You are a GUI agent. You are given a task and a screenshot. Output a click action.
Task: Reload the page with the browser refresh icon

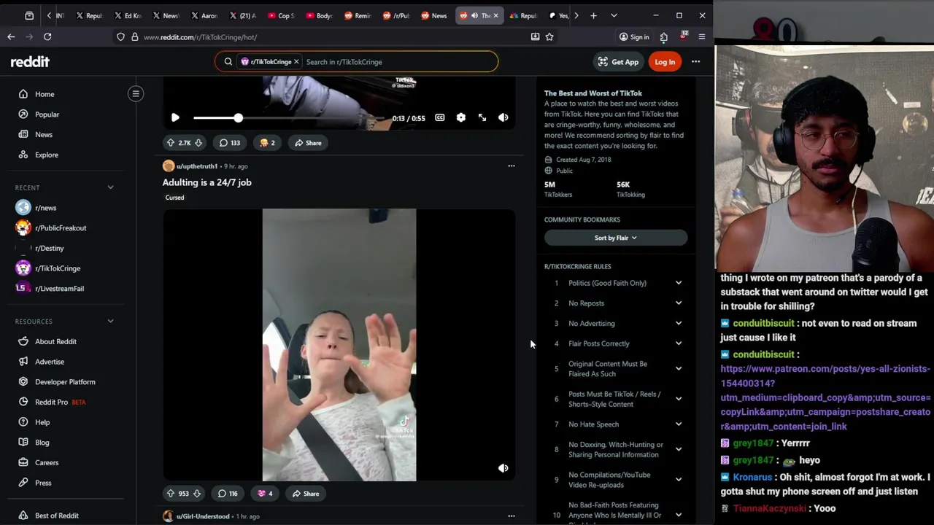pos(47,36)
